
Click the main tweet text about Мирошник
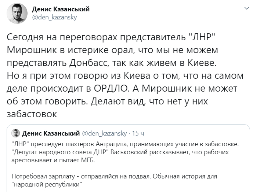[125, 75]
